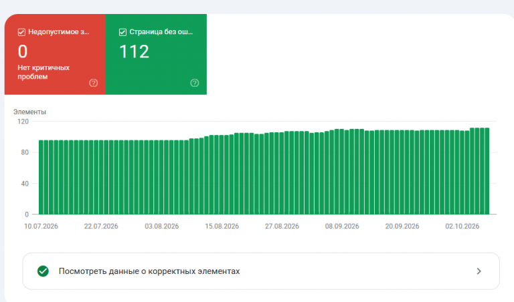
Task: Click the "Элементы" chart axis title
Action: tap(29, 112)
